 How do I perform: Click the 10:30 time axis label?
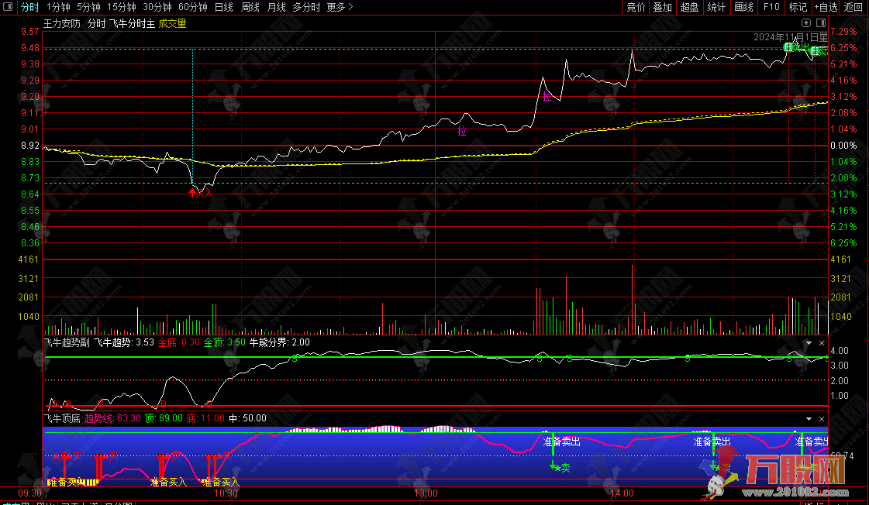click(x=226, y=493)
